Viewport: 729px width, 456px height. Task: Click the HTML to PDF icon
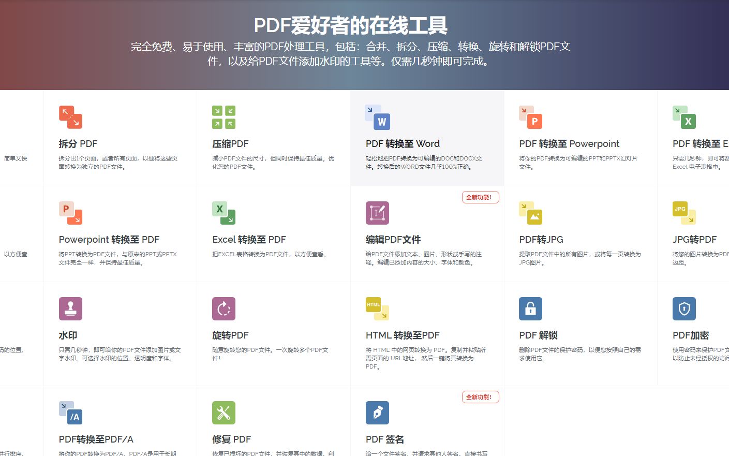(x=377, y=308)
